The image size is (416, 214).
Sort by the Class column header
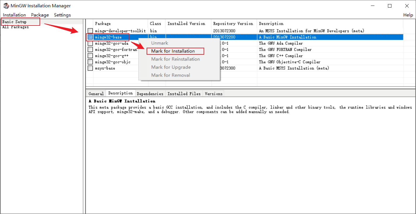point(157,23)
